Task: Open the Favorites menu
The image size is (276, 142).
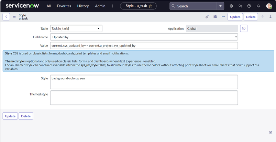Action: point(64,6)
